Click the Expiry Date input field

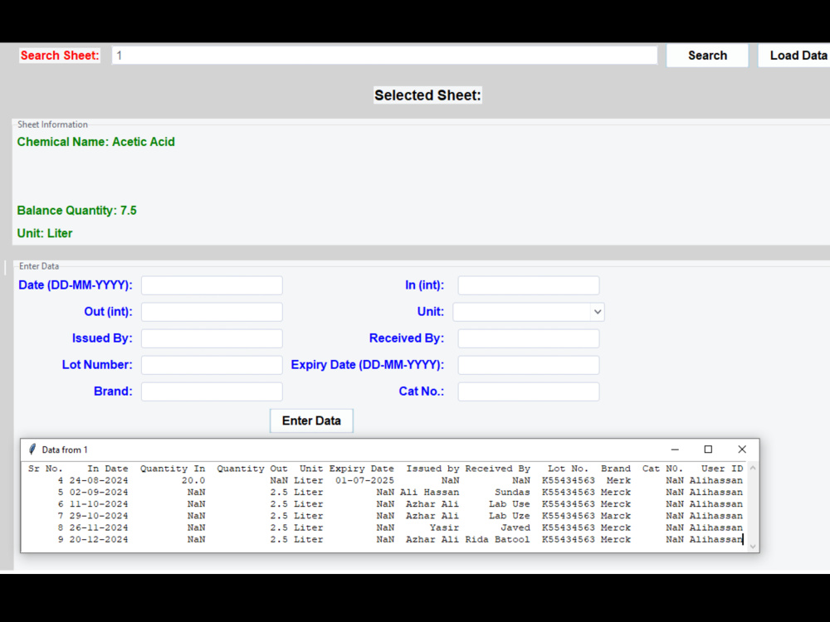click(x=528, y=365)
